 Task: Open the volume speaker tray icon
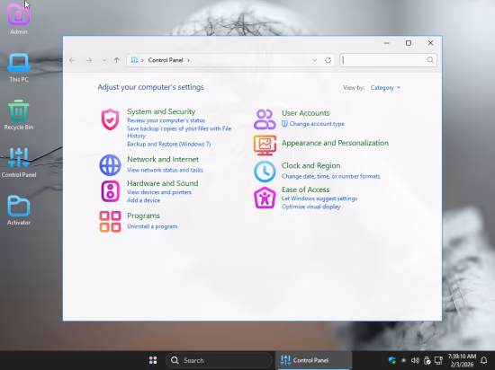[x=415, y=360]
